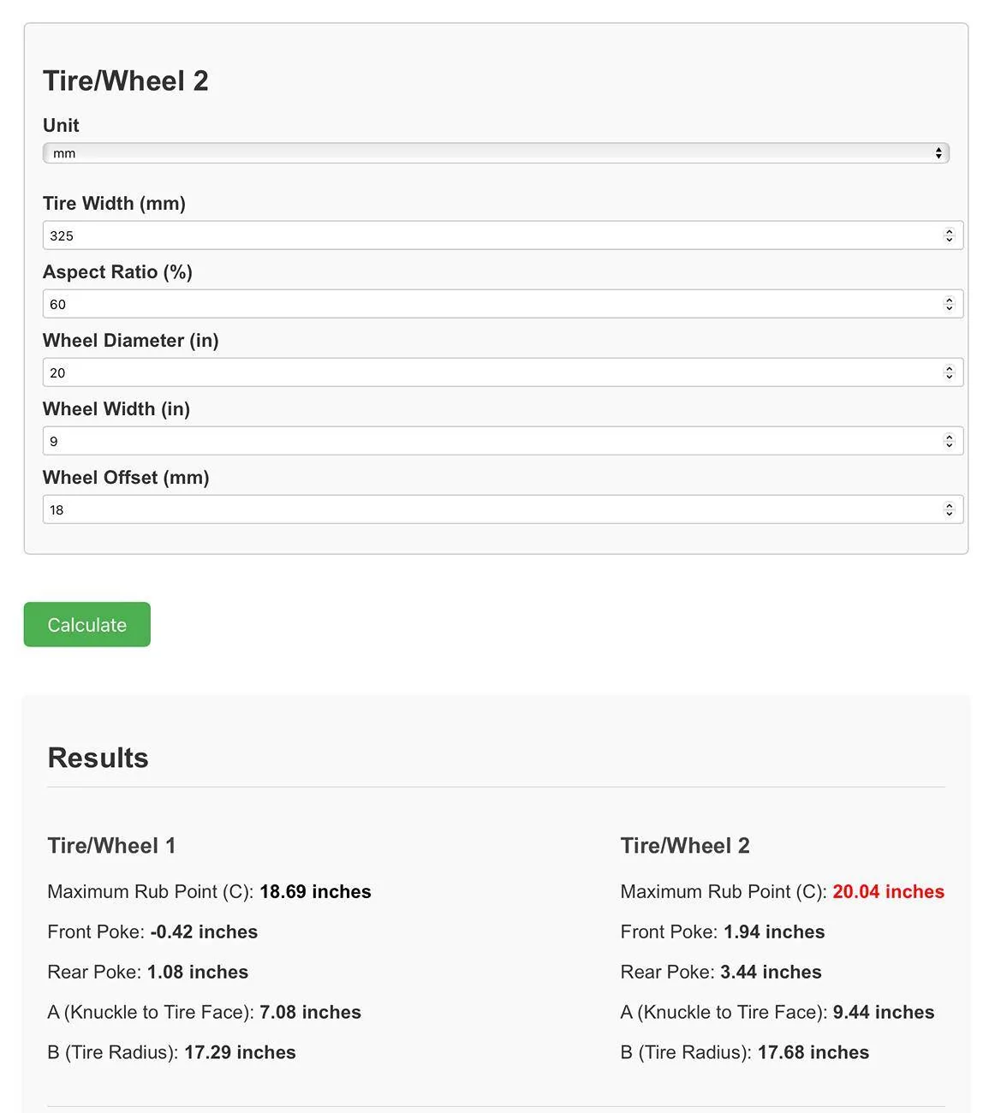Click the Tire/Wheel 1 results heading

click(110, 845)
